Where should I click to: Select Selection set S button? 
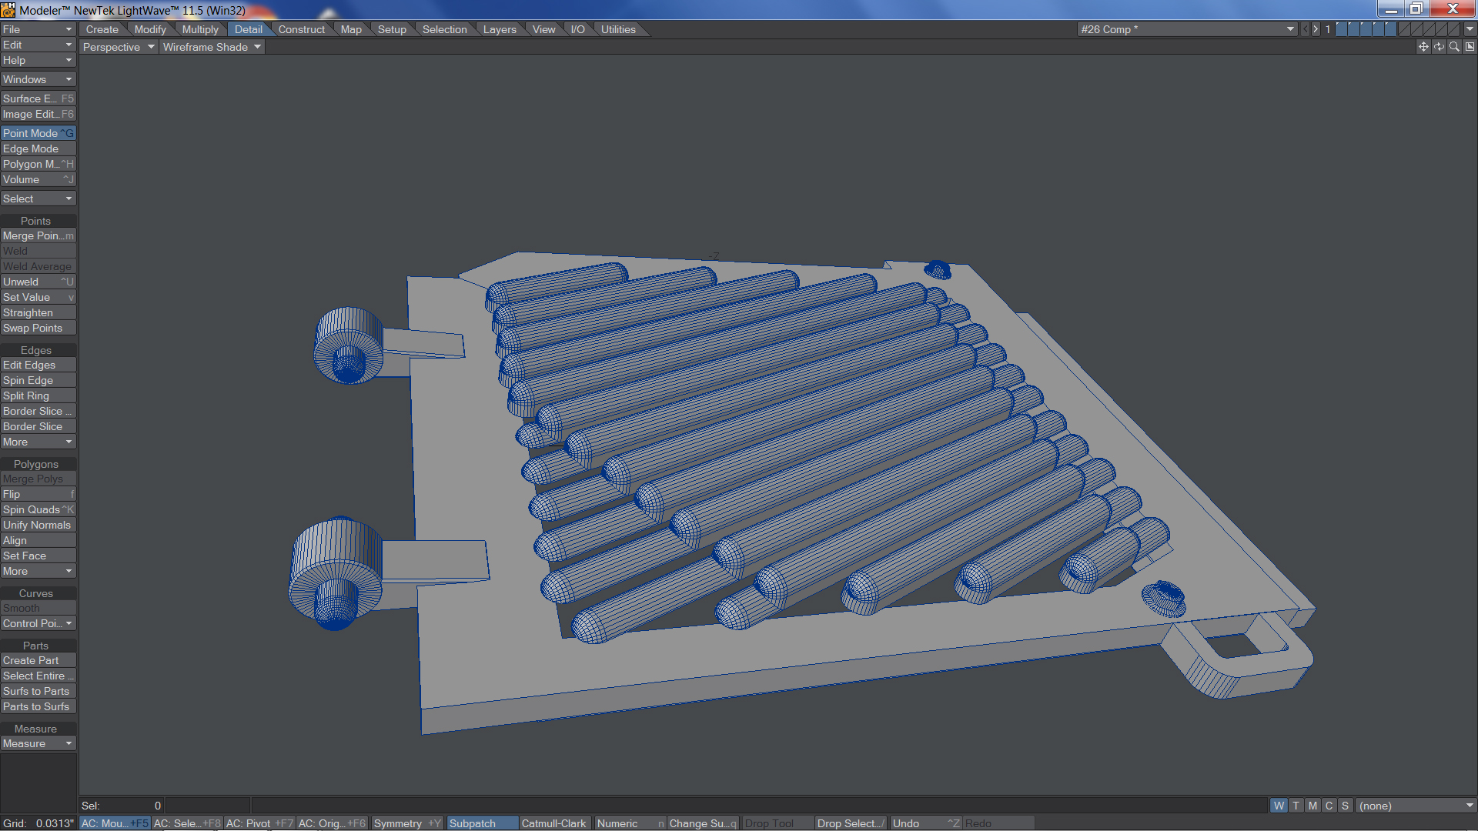1345,806
